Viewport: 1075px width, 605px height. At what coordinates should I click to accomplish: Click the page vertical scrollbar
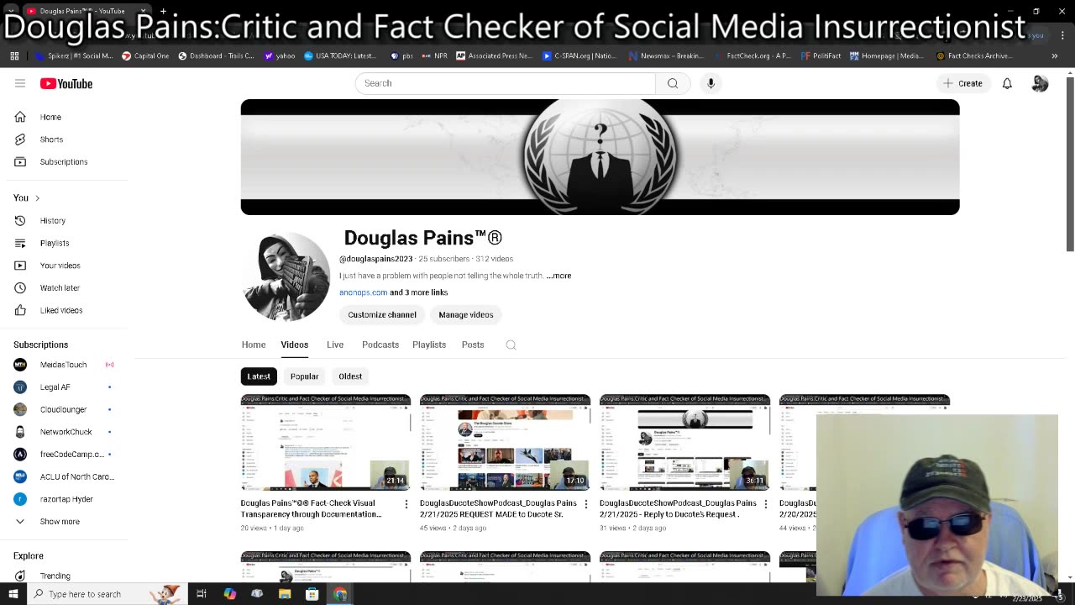click(1070, 164)
